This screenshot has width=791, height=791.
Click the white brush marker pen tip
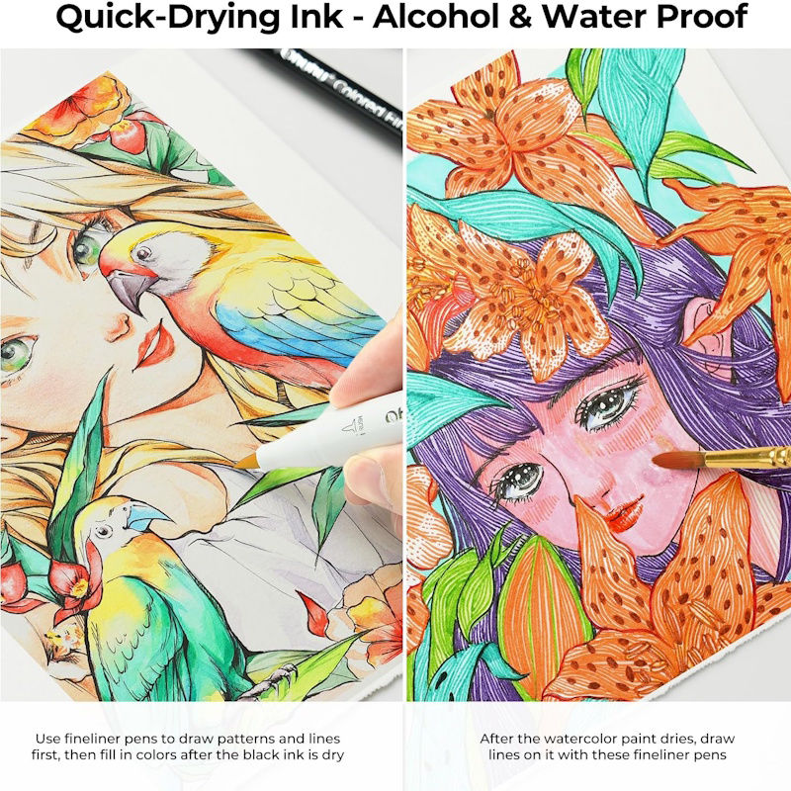click(247, 461)
